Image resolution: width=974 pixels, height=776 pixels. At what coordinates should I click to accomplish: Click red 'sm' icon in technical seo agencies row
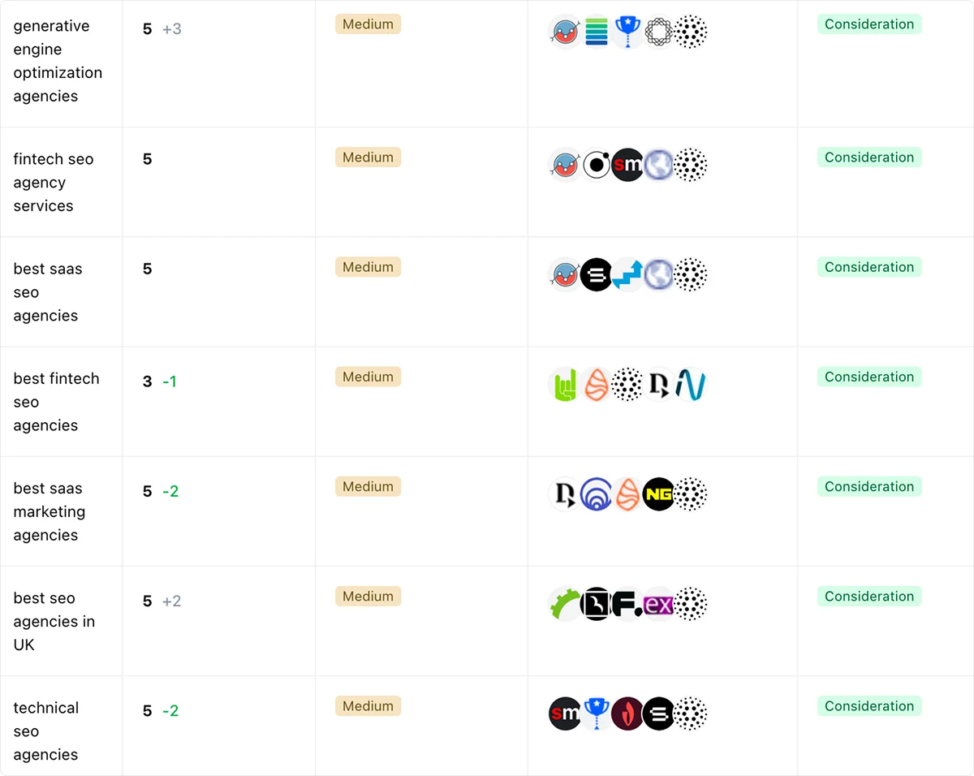coord(565,713)
